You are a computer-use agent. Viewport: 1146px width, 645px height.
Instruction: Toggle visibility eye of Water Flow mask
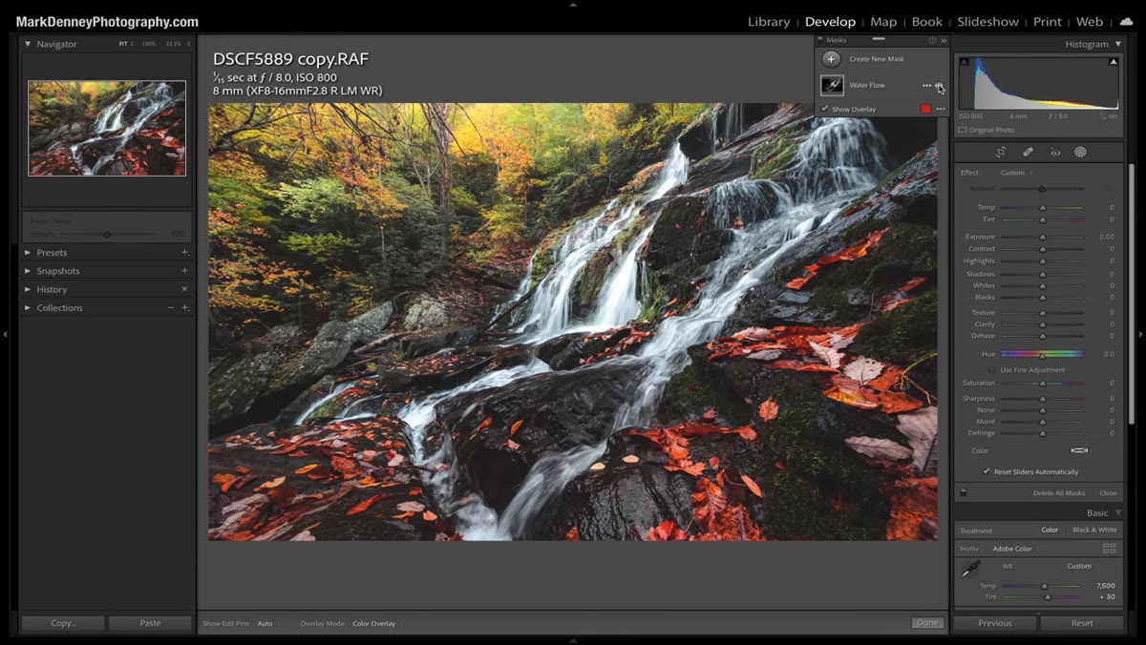pos(940,86)
